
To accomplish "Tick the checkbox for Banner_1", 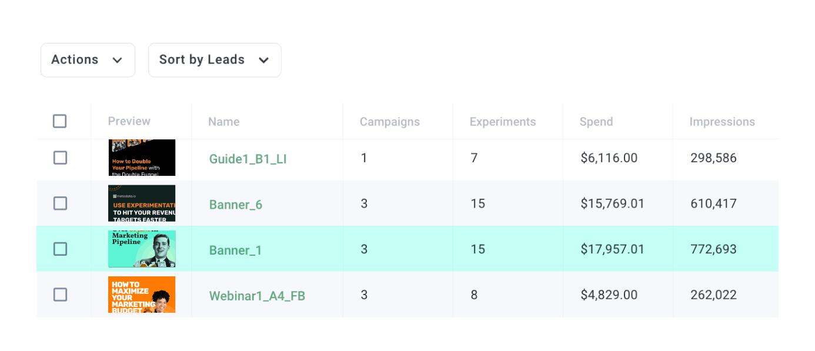I will point(60,249).
